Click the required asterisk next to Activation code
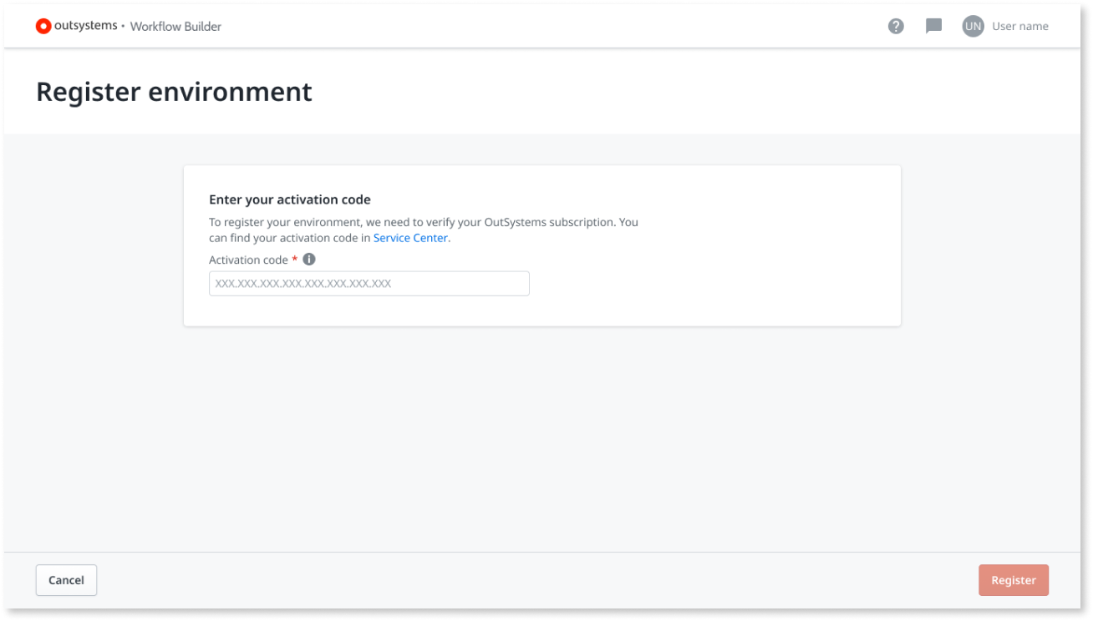This screenshot has width=1093, height=621. point(294,259)
